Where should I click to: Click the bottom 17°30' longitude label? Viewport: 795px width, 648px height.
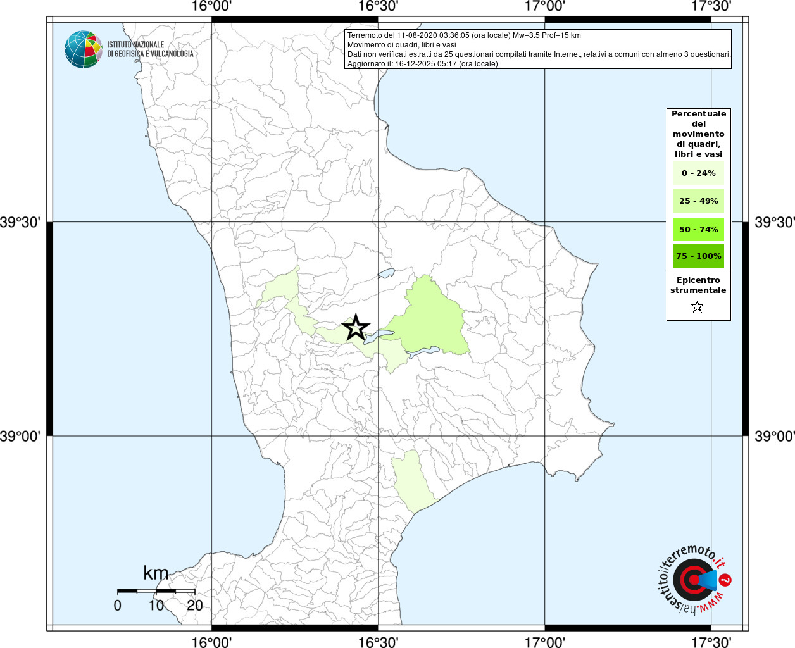point(711,642)
